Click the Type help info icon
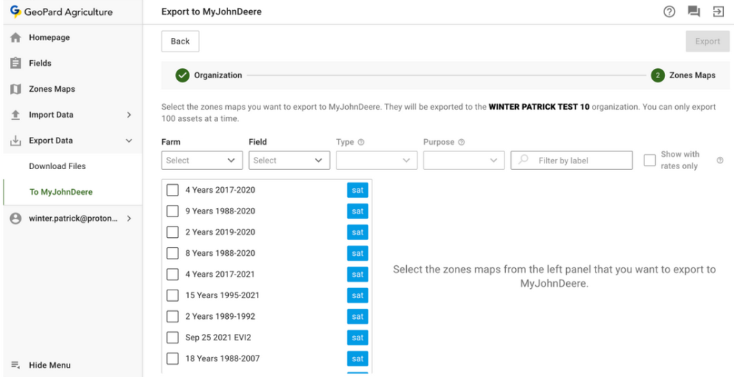The image size is (734, 377). pos(361,142)
